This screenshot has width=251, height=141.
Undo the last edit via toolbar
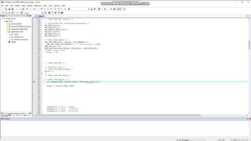[27, 9]
